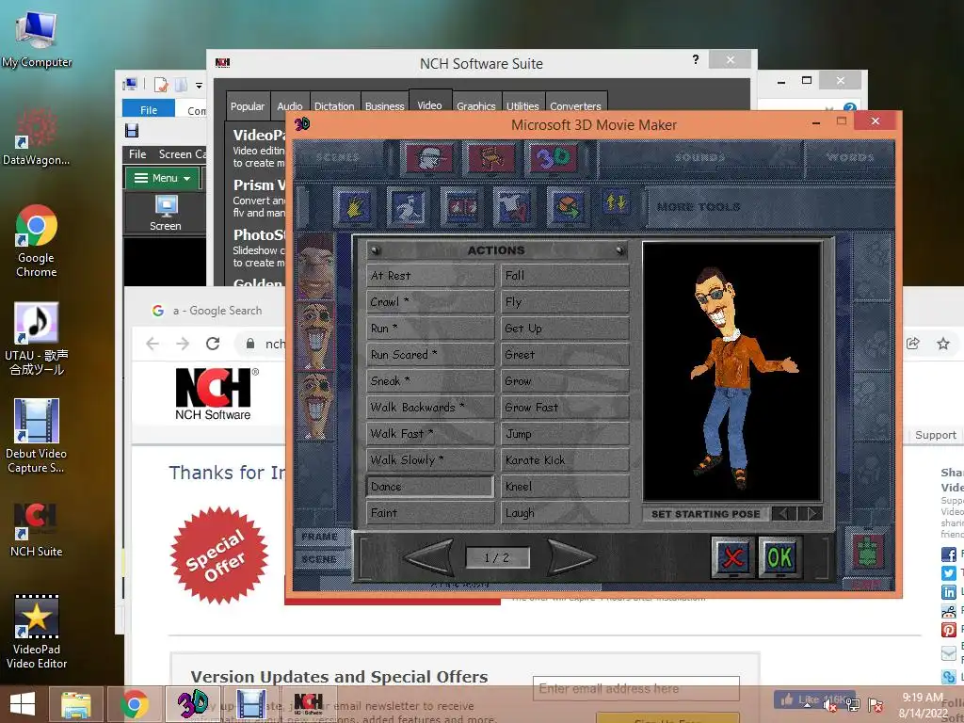The image size is (964, 723).
Task: Choose the Dance action
Action: [430, 487]
